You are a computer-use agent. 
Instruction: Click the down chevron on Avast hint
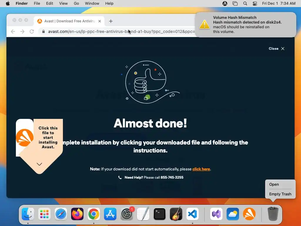click(39, 164)
